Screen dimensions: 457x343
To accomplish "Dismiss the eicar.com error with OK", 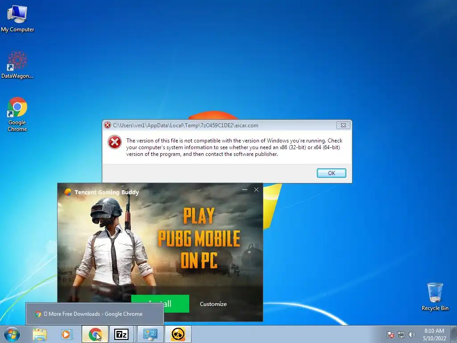I will pyautogui.click(x=332, y=173).
